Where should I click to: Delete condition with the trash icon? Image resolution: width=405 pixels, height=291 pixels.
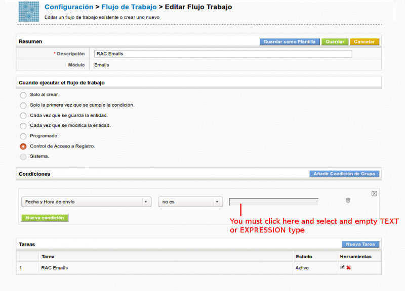tap(348, 201)
